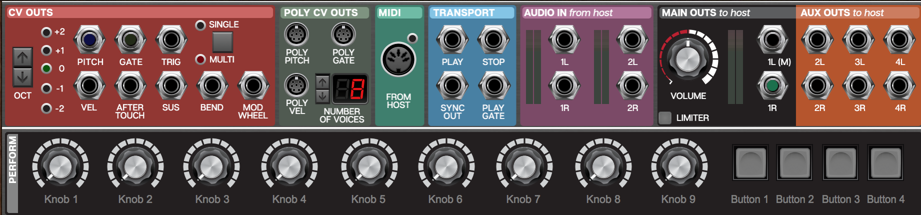Click the Audio In 1L jack
The height and width of the screenshot is (215, 921).
[x=564, y=39]
